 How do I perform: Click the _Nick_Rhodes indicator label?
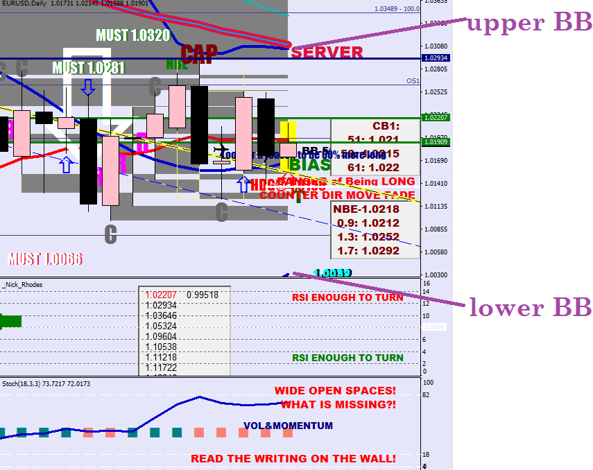tap(22, 284)
